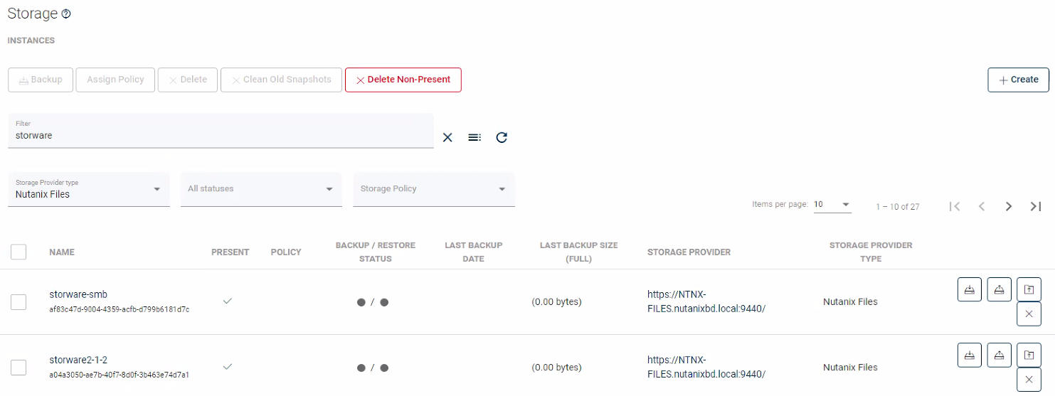Open the Storage help question mark icon

[66, 14]
